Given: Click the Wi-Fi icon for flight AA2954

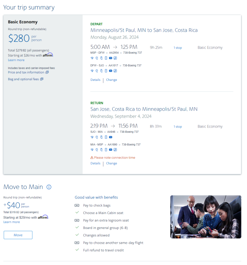Looking at the screenshot, I should [x=92, y=58].
